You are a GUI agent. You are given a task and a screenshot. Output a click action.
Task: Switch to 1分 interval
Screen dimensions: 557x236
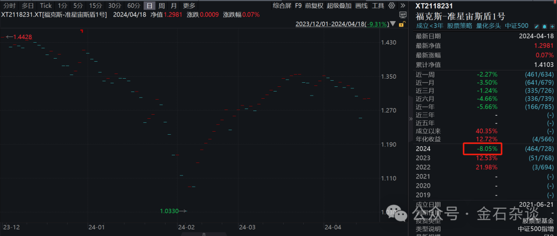[x=62, y=6]
